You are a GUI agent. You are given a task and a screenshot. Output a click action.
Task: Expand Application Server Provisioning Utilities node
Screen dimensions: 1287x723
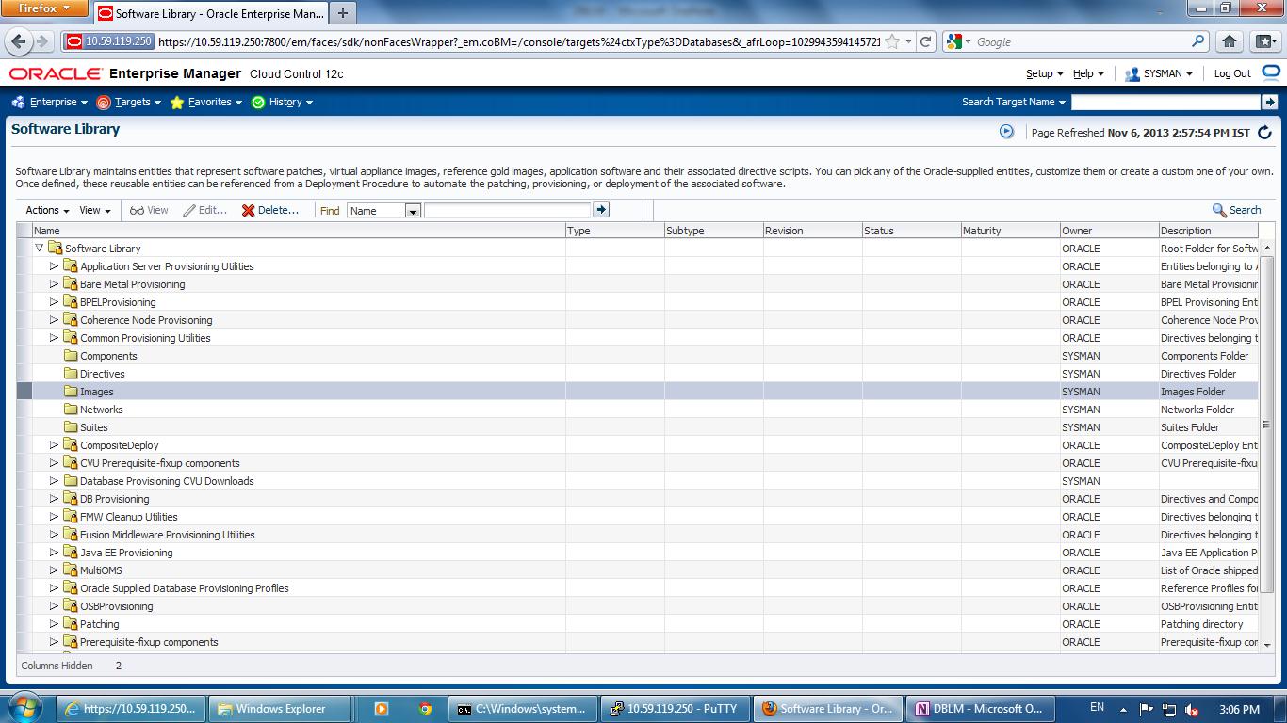pyautogui.click(x=54, y=266)
